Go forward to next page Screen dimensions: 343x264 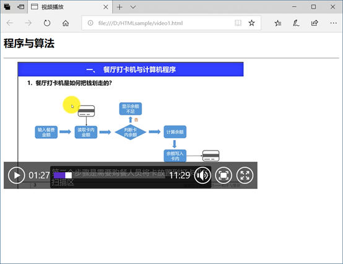click(x=28, y=23)
